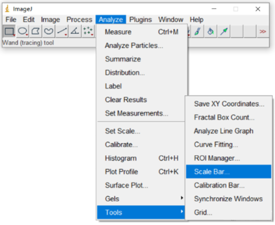Select the Polygon selection tool

point(35,32)
